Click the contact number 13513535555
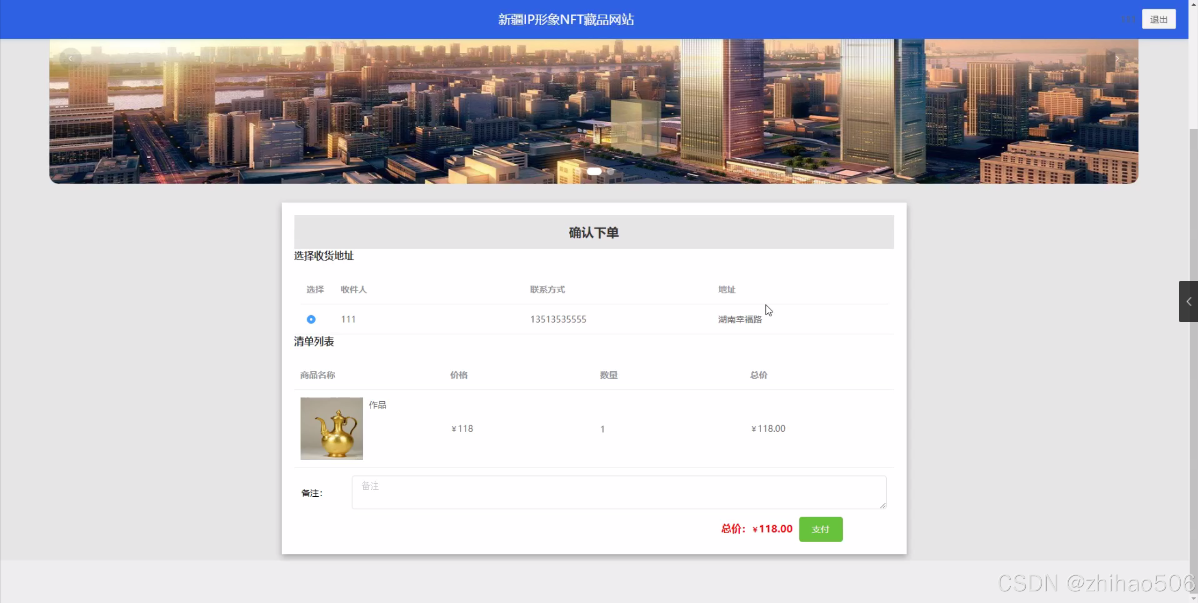The width and height of the screenshot is (1198, 603). click(558, 319)
